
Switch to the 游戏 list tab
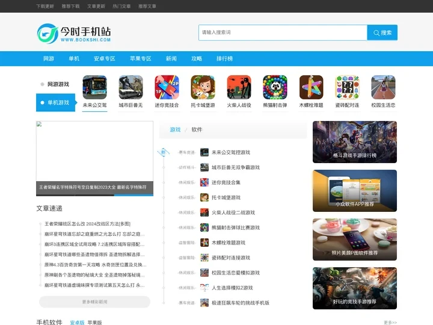(x=175, y=129)
